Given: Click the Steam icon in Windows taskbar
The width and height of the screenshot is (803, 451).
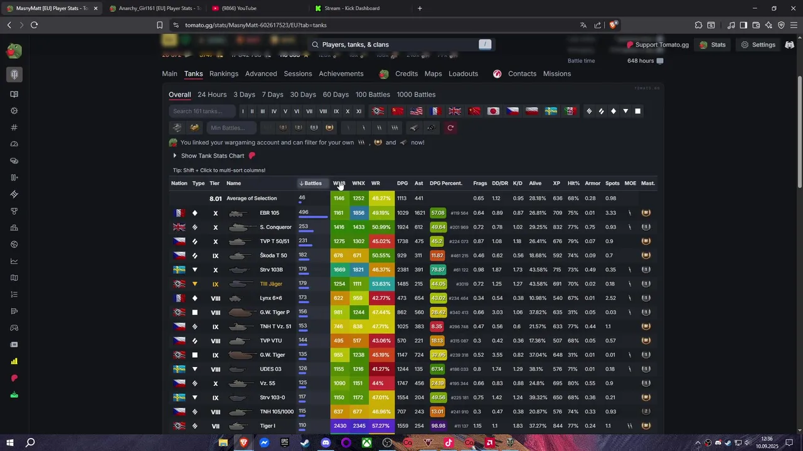Looking at the screenshot, I should coord(305,443).
